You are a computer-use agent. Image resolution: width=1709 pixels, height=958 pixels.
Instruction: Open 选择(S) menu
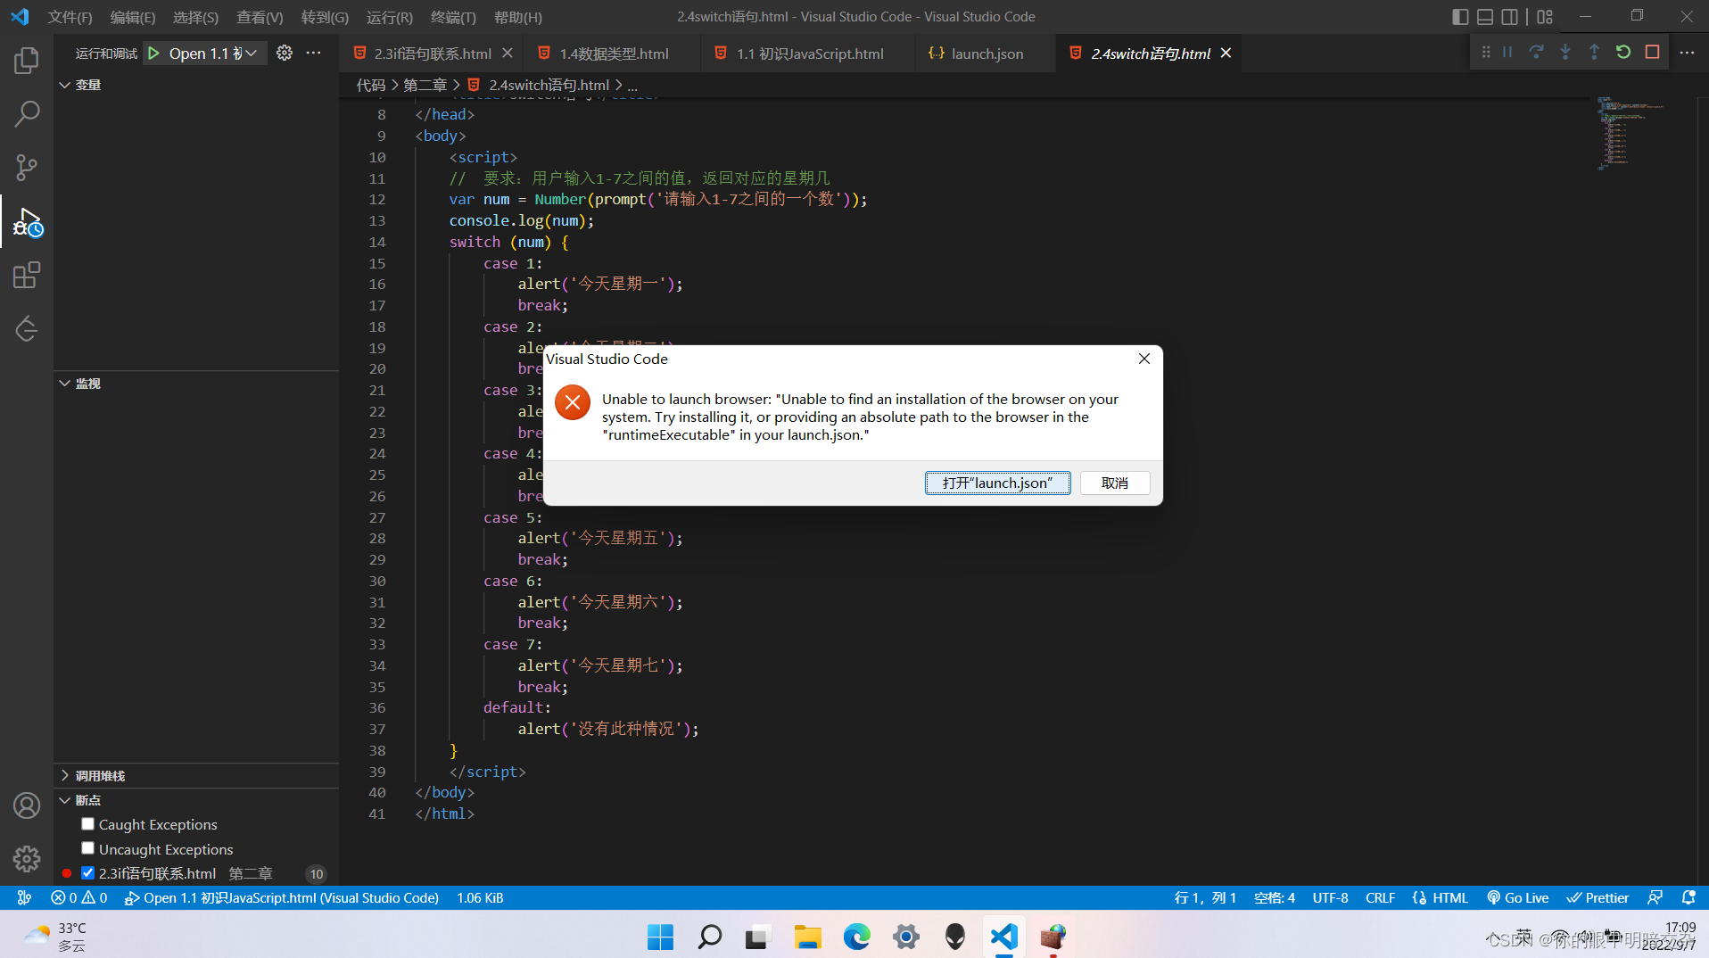click(x=195, y=17)
